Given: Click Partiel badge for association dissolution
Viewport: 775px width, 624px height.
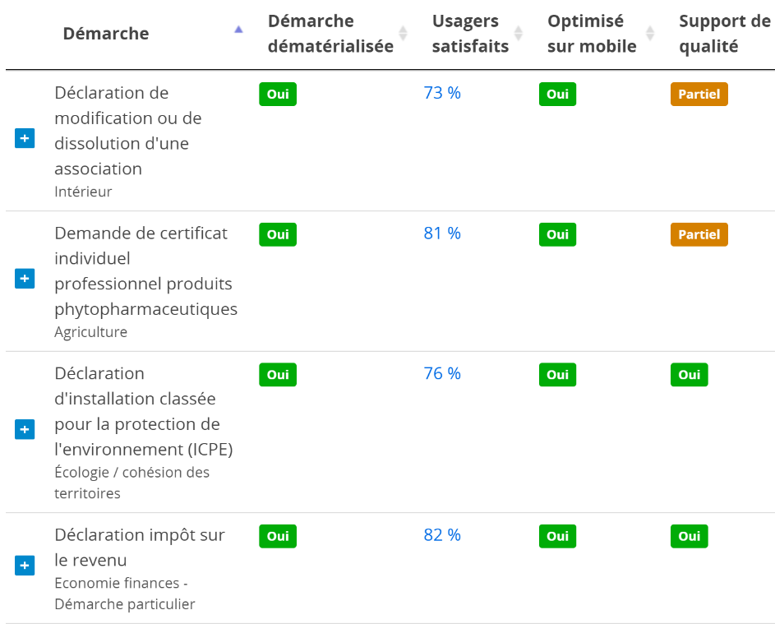Looking at the screenshot, I should tap(699, 95).
